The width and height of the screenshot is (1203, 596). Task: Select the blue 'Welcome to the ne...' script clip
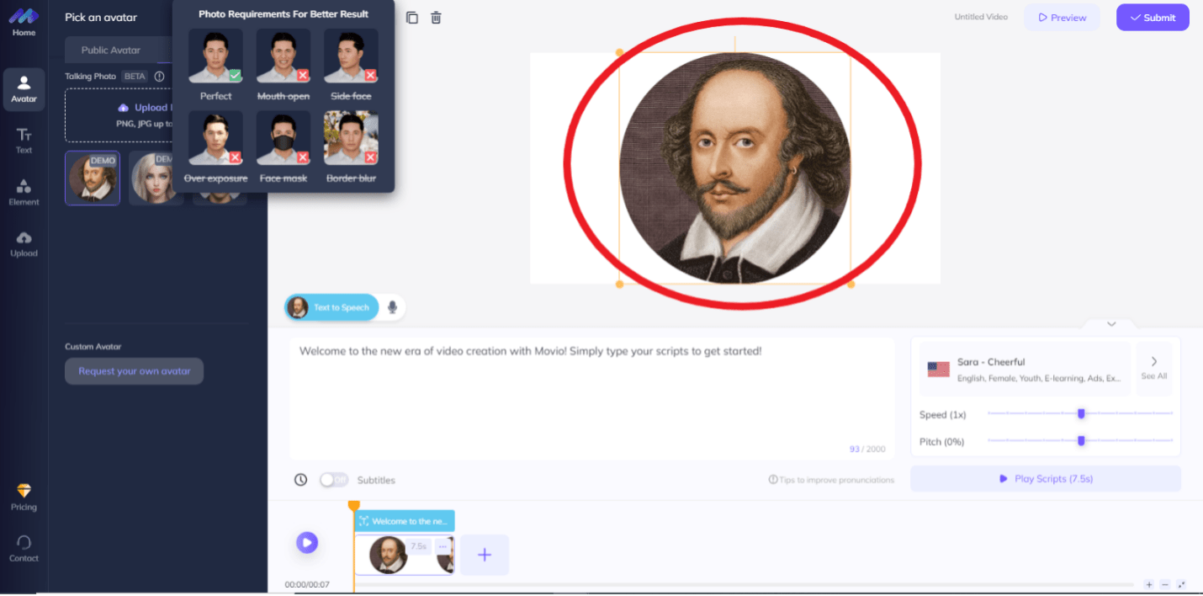[405, 521]
